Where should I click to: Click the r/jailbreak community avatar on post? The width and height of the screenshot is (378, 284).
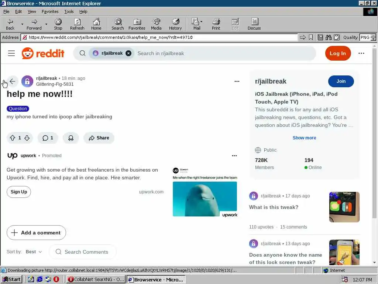[27, 81]
